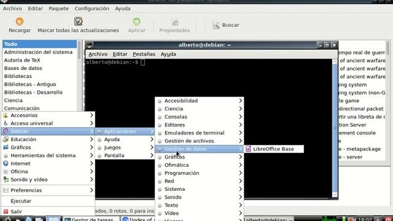Click the Educación menu icon
Viewport: 393px width, 221px height.
coord(6,139)
